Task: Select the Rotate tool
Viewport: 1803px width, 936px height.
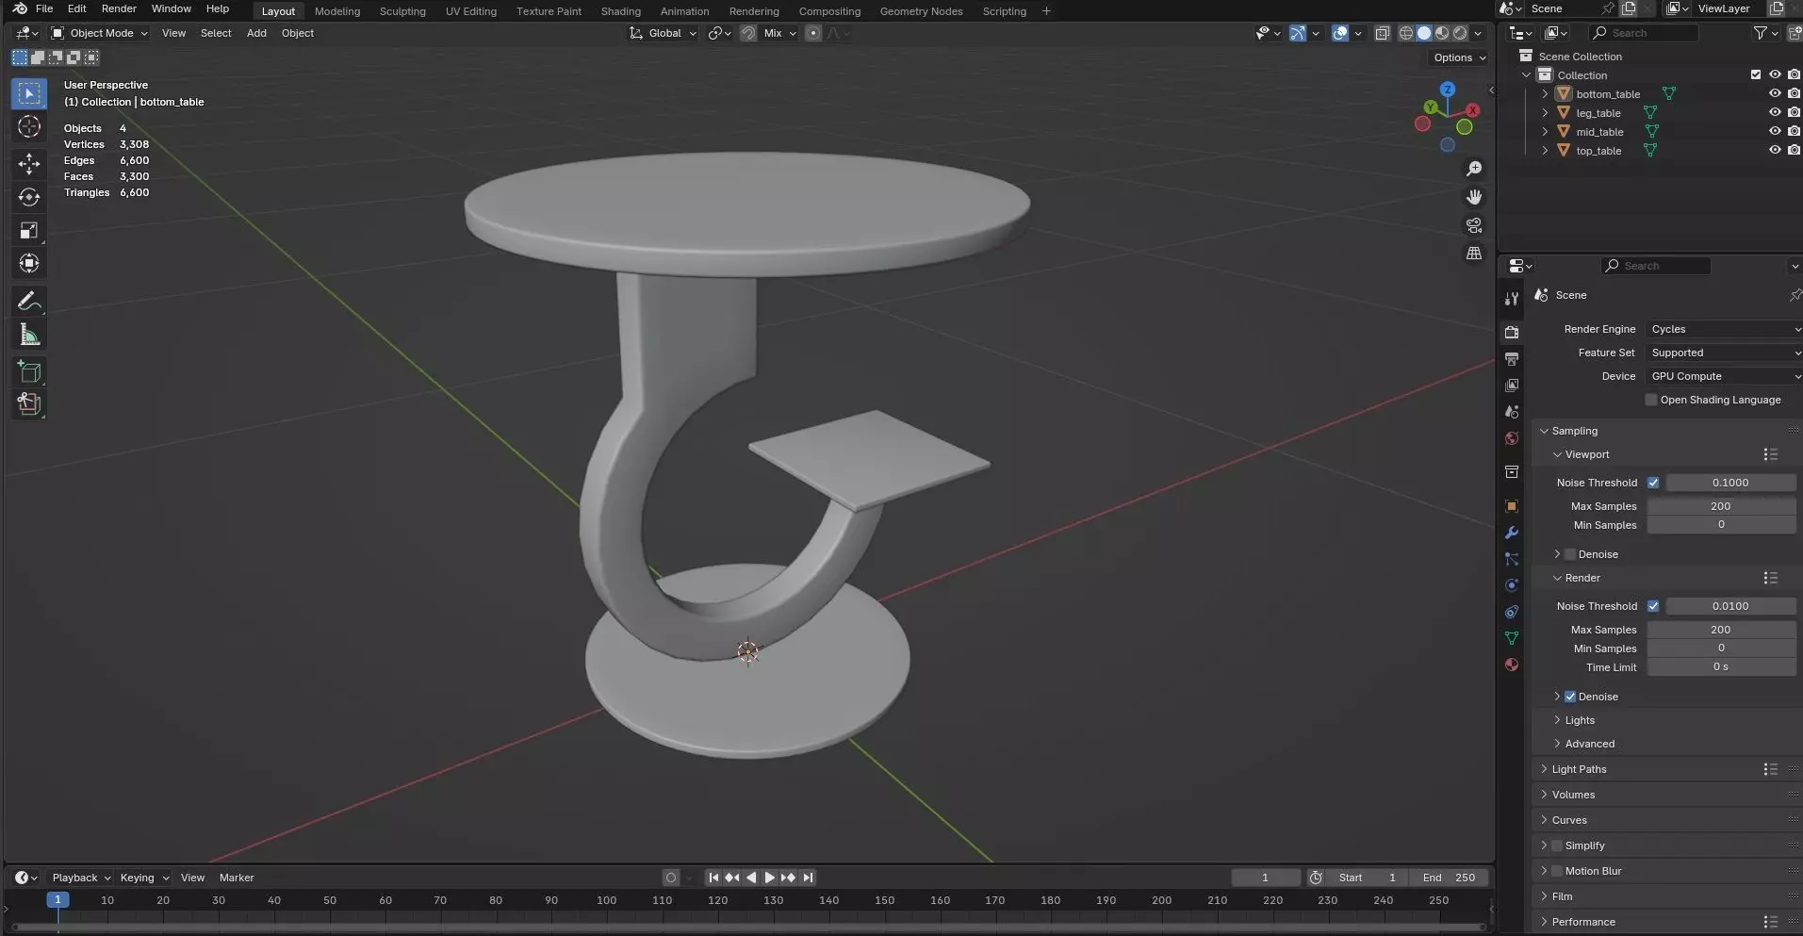Action: point(29,197)
